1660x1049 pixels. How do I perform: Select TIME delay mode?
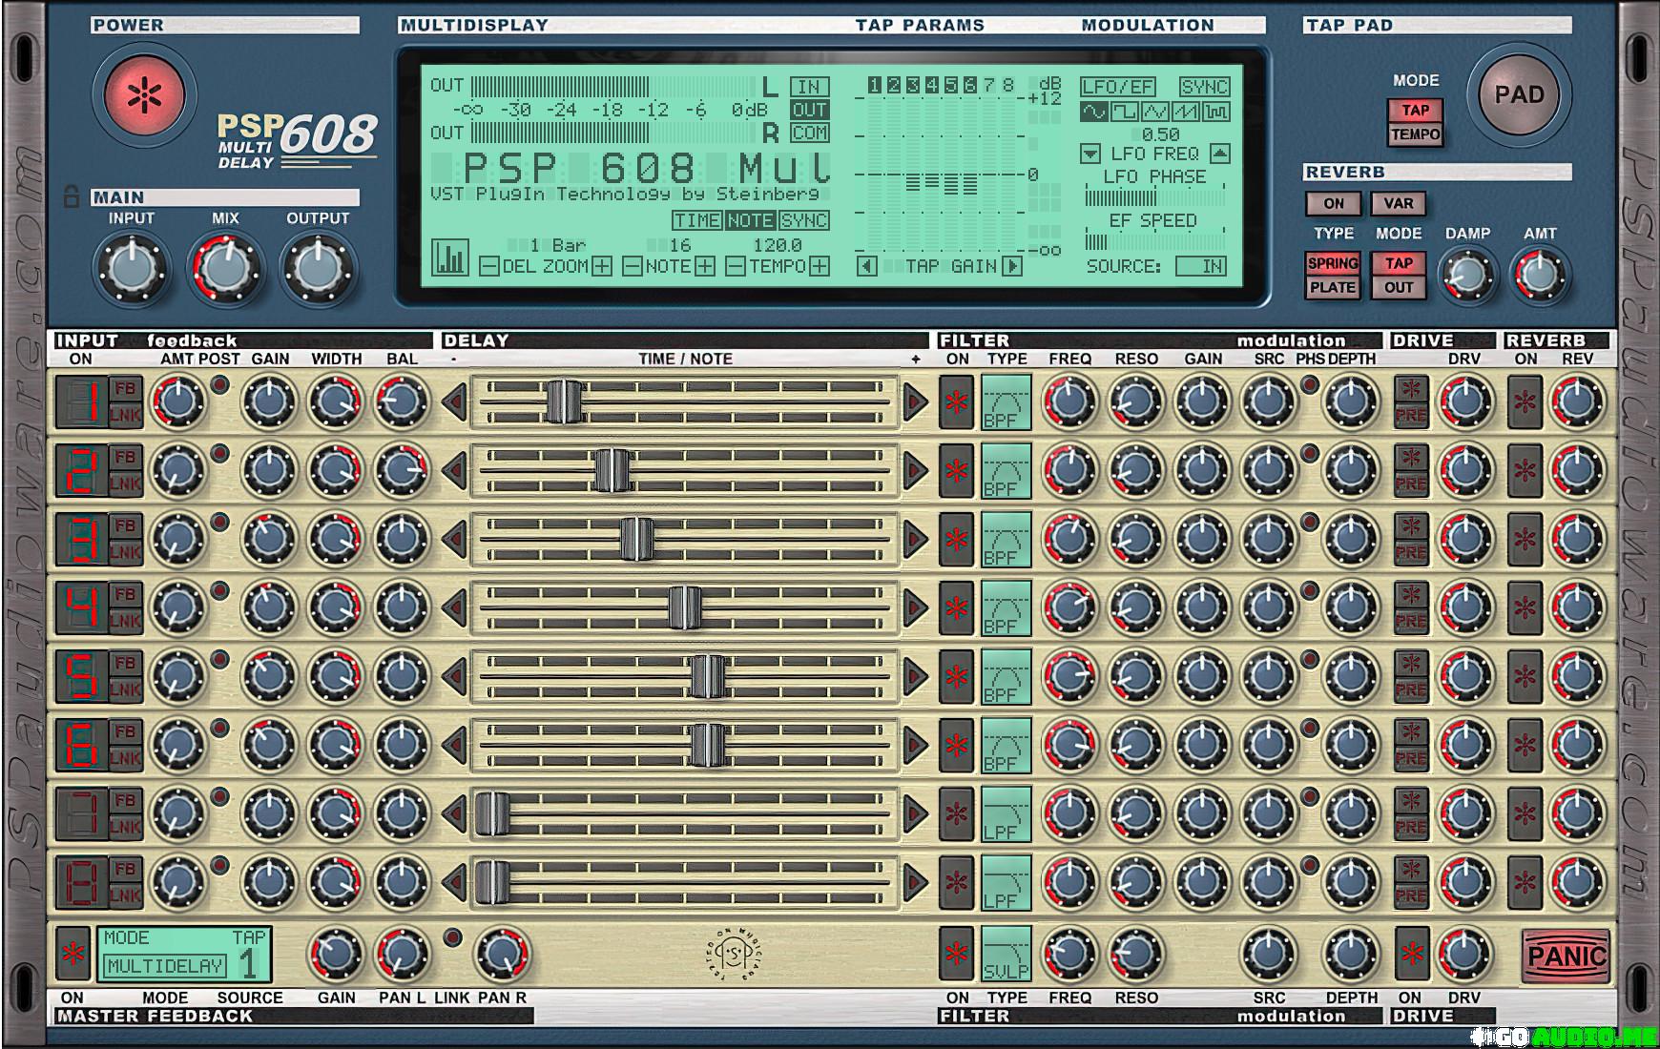coord(697,220)
